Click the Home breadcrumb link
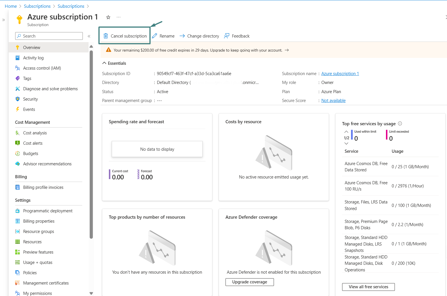The image size is (447, 296). [x=11, y=6]
